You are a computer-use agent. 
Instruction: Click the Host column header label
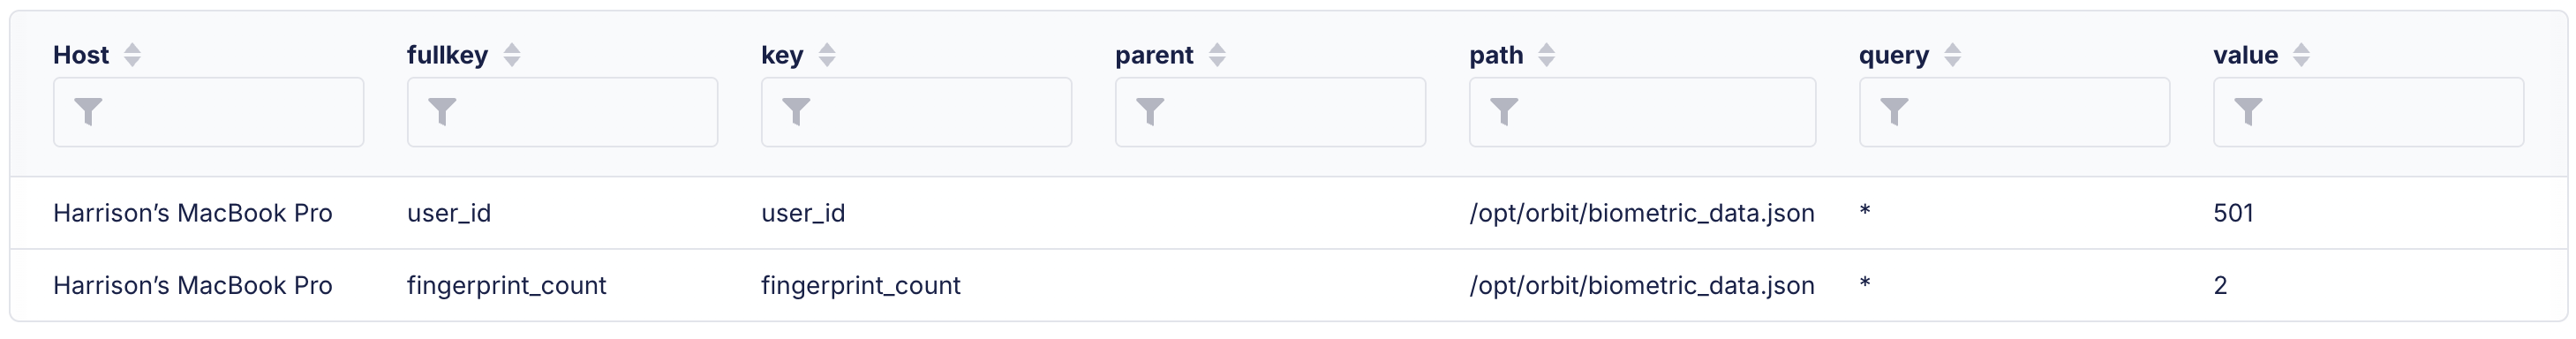pyautogui.click(x=81, y=55)
